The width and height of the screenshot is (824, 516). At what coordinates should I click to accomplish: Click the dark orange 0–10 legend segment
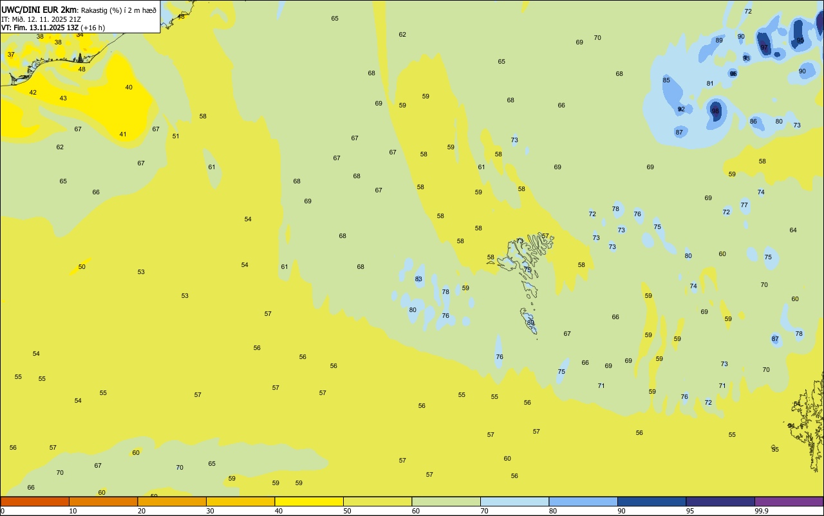(35, 501)
